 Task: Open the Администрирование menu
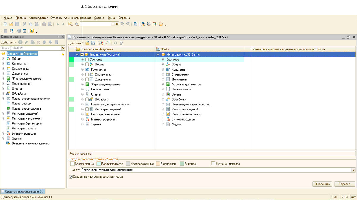77,18
